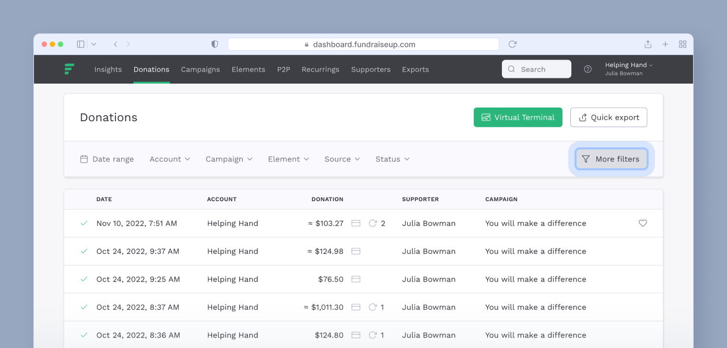Image resolution: width=727 pixels, height=348 pixels.
Task: Expand the Safari sidebar chevron menu
Action: click(94, 44)
